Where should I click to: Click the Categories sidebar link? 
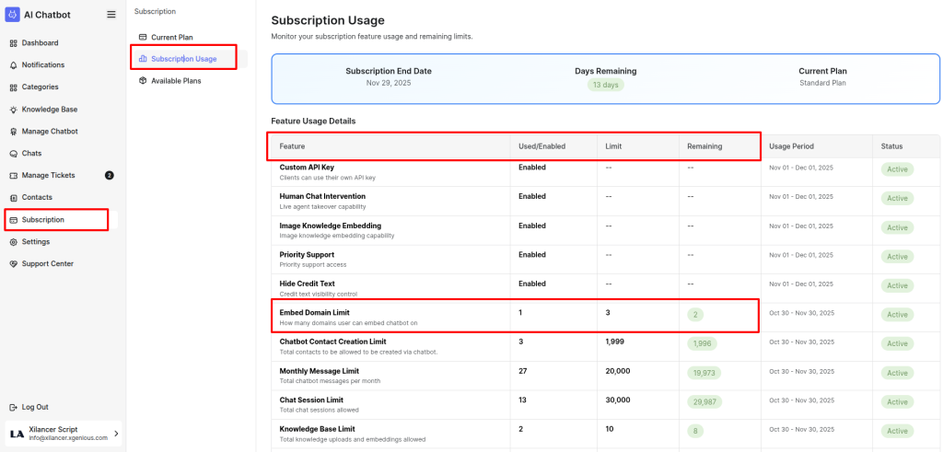click(x=40, y=87)
